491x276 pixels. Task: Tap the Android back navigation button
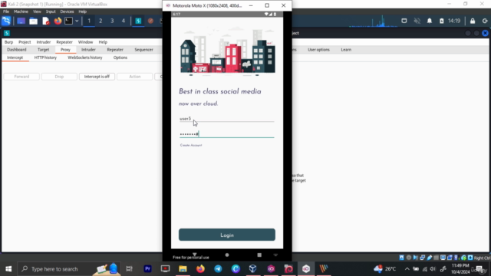(194, 255)
